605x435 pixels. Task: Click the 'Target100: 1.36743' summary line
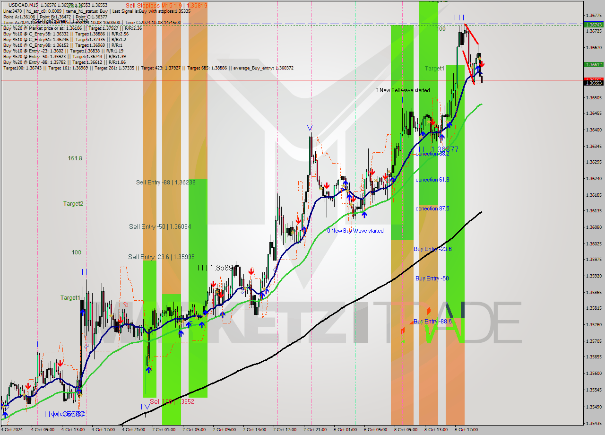148,68
